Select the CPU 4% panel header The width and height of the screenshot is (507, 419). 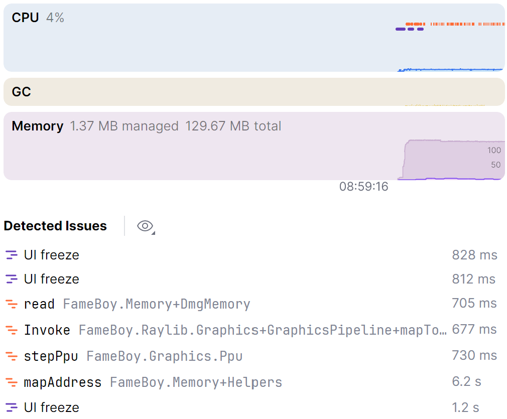pos(35,18)
